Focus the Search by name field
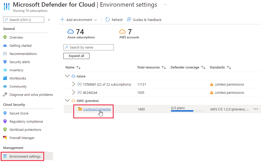 [88, 47]
